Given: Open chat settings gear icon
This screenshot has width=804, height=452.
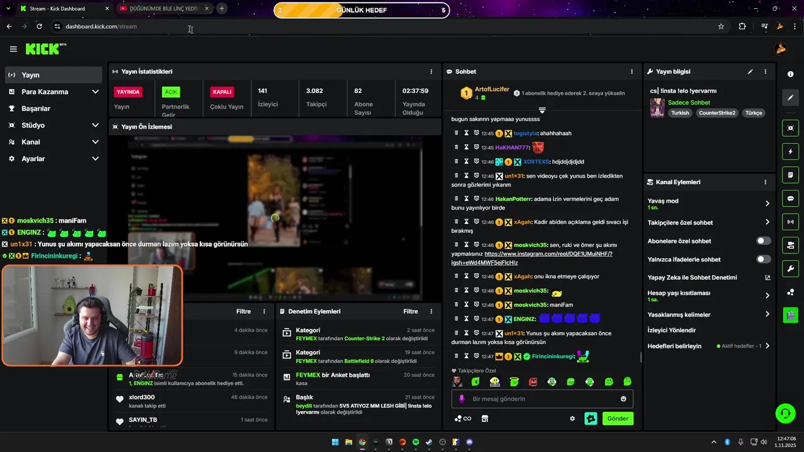Looking at the screenshot, I should point(572,419).
